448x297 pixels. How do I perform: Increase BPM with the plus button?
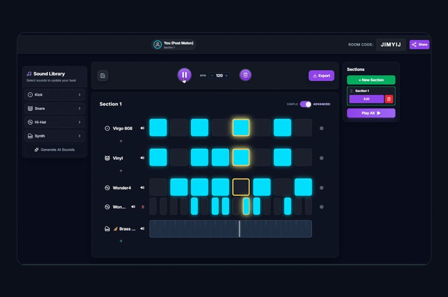(x=227, y=76)
